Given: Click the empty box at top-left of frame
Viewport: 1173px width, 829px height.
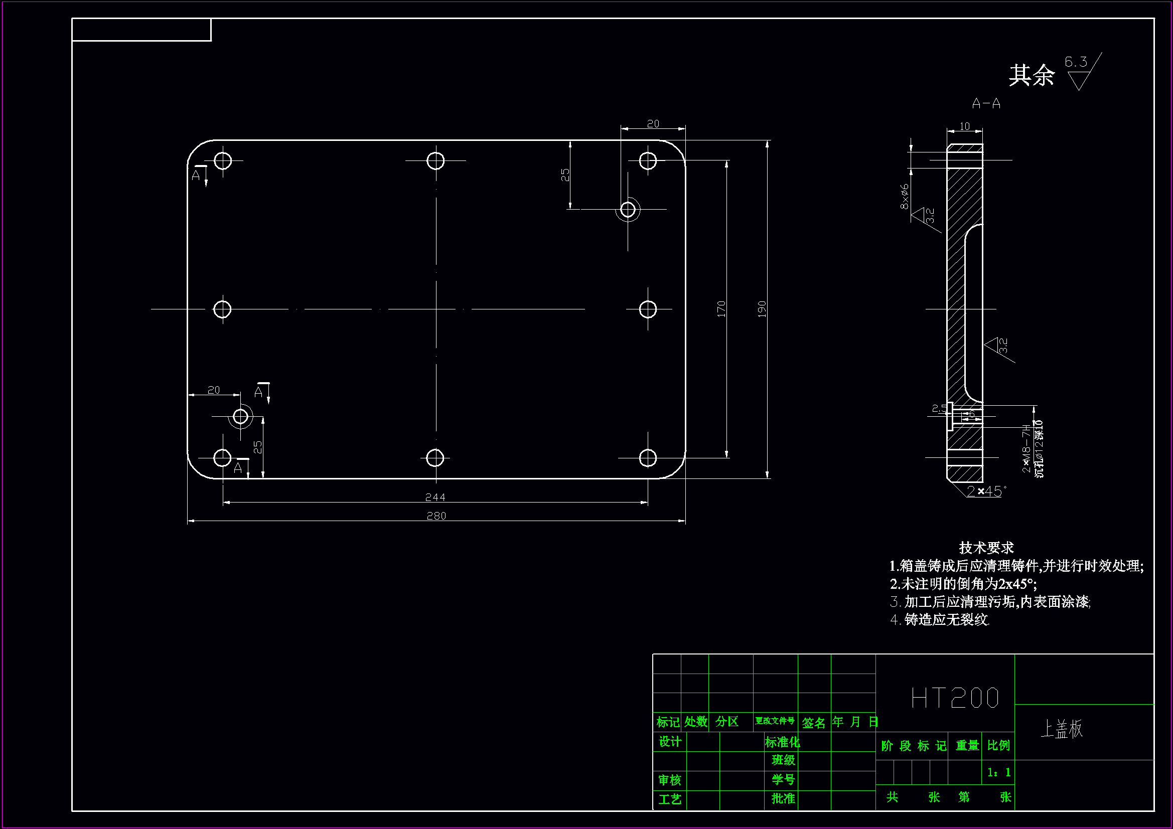Looking at the screenshot, I should pyautogui.click(x=141, y=30).
